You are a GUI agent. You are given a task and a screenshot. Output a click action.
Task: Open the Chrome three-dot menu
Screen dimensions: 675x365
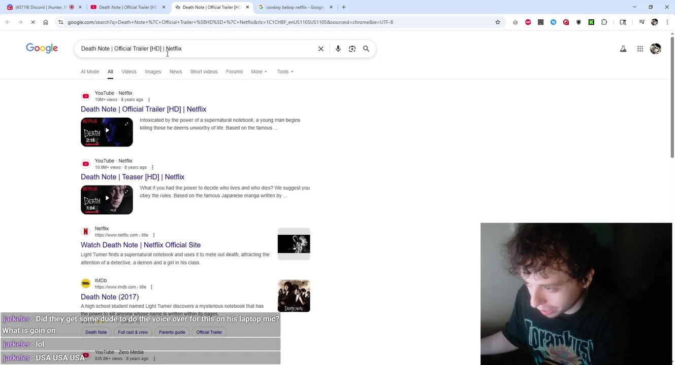[667, 22]
